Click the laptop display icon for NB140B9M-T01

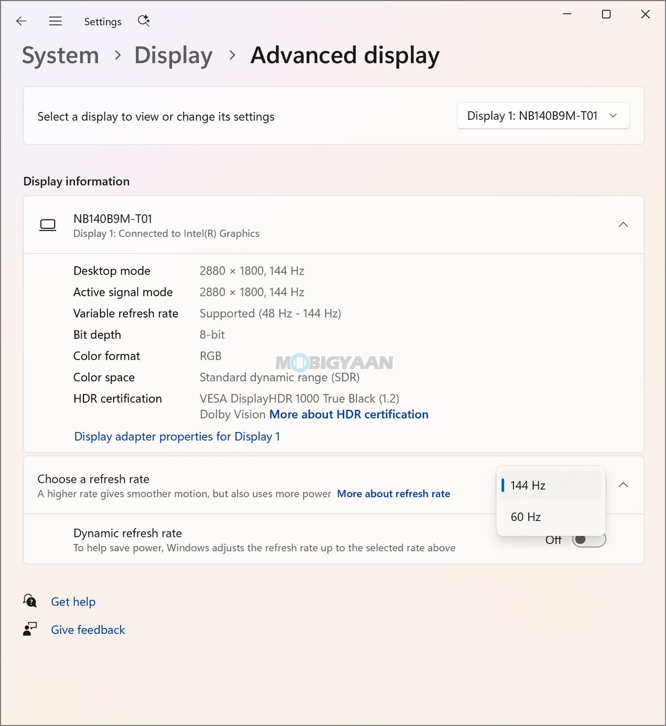[48, 225]
